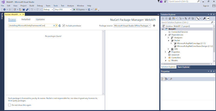Click the Find in Files toolbar icon
The image size is (216, 111).
(96, 10)
